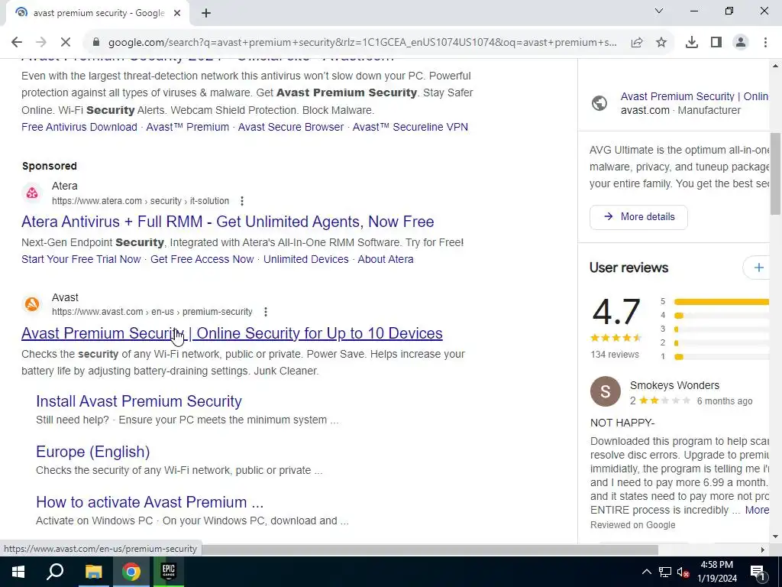The image size is (782, 587).
Task: Click the Atera favicon logo
Action: (32, 193)
